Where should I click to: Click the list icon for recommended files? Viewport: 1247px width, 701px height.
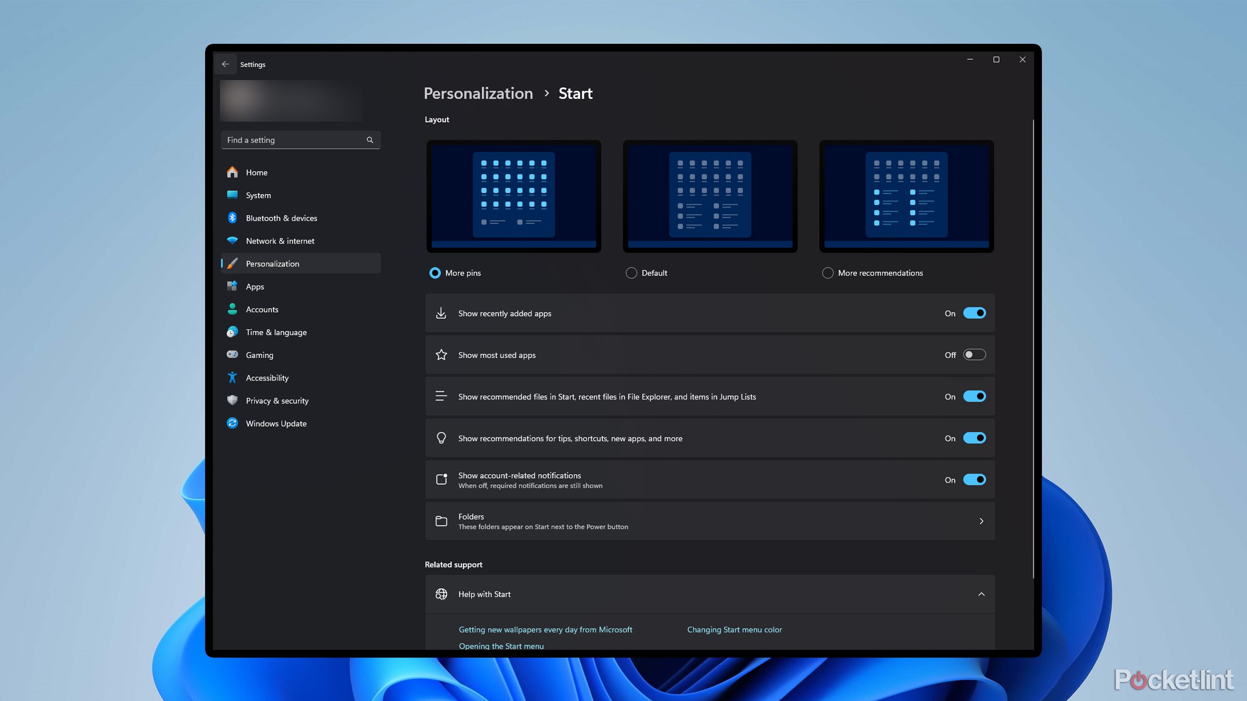[x=441, y=396]
